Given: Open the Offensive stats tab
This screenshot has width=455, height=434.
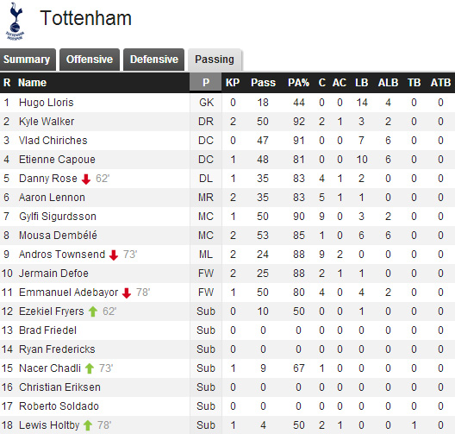Looking at the screenshot, I should (90, 60).
